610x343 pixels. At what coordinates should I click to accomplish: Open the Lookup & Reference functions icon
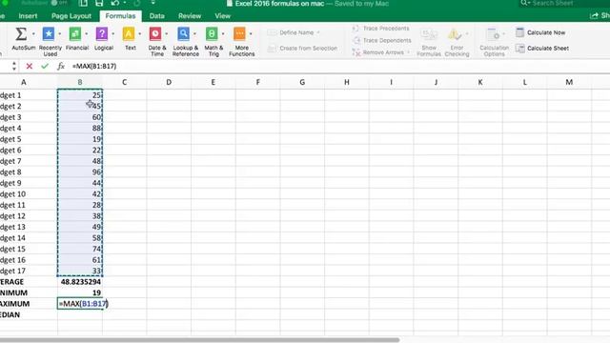coord(183,34)
